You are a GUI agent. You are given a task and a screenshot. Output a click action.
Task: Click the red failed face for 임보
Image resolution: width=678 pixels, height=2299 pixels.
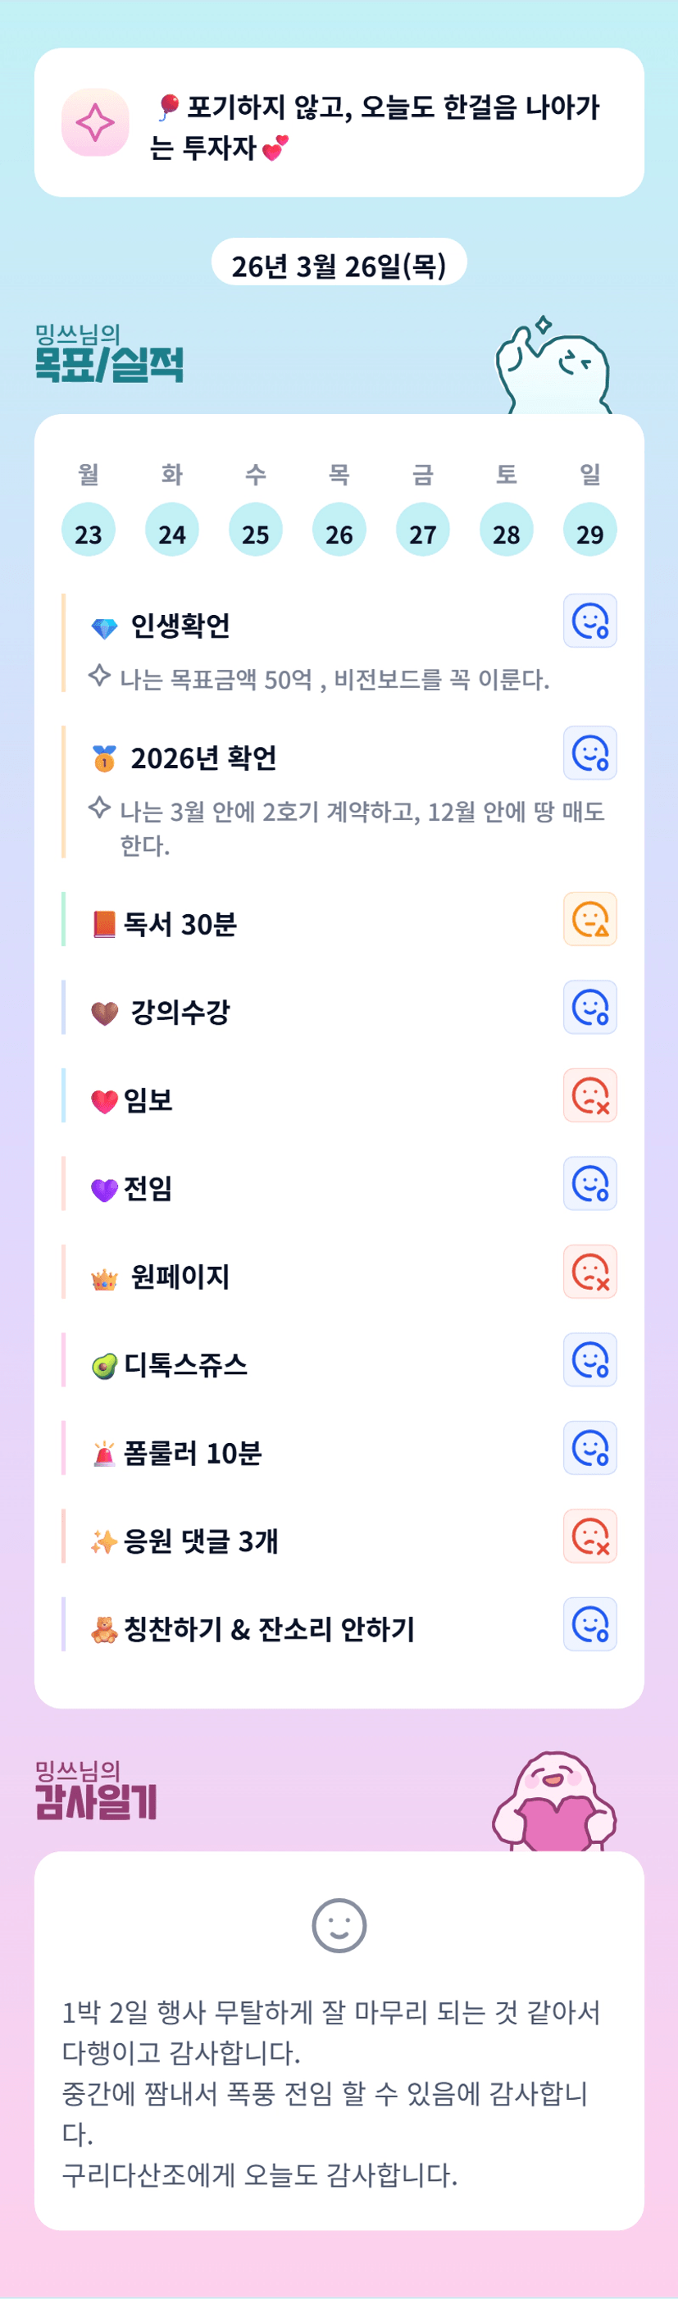point(589,1096)
